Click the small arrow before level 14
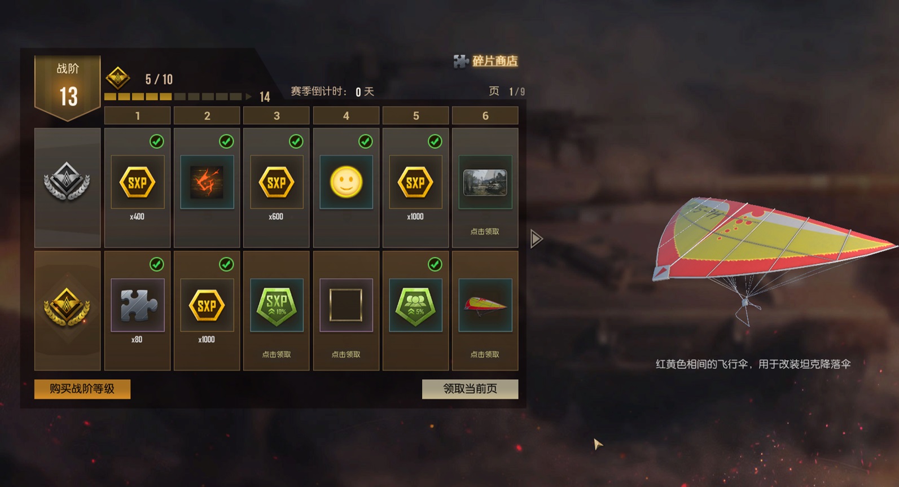 click(x=248, y=96)
